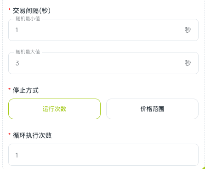Click the green corner badge at bottom right
Screen dimensions: 205x169
[x=204, y=168]
